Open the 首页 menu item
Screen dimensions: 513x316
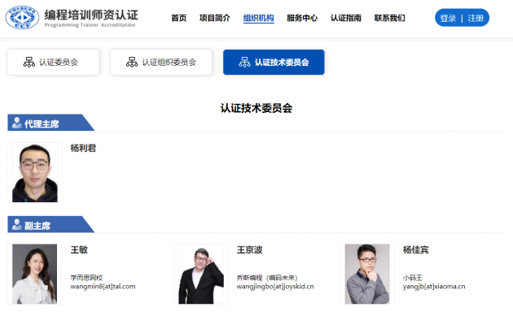point(179,18)
